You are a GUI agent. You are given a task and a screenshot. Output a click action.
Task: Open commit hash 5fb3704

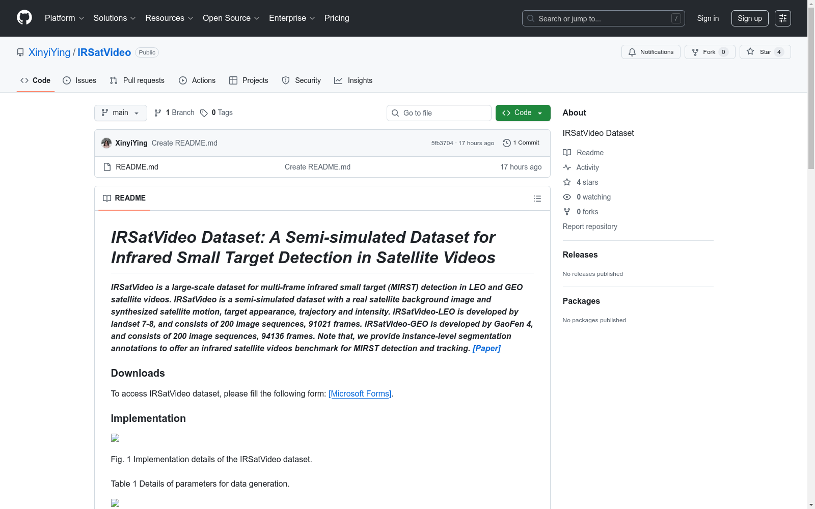[442, 143]
